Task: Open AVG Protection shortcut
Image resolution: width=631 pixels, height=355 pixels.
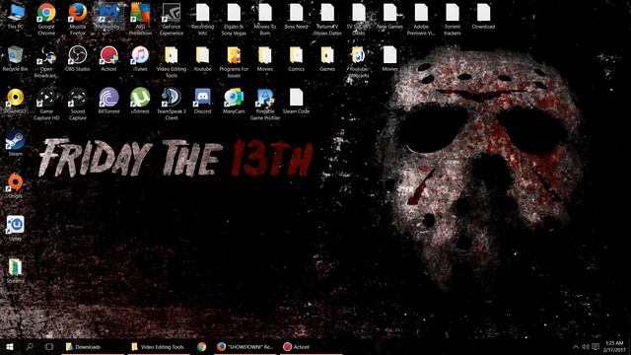Action: pyautogui.click(x=140, y=20)
